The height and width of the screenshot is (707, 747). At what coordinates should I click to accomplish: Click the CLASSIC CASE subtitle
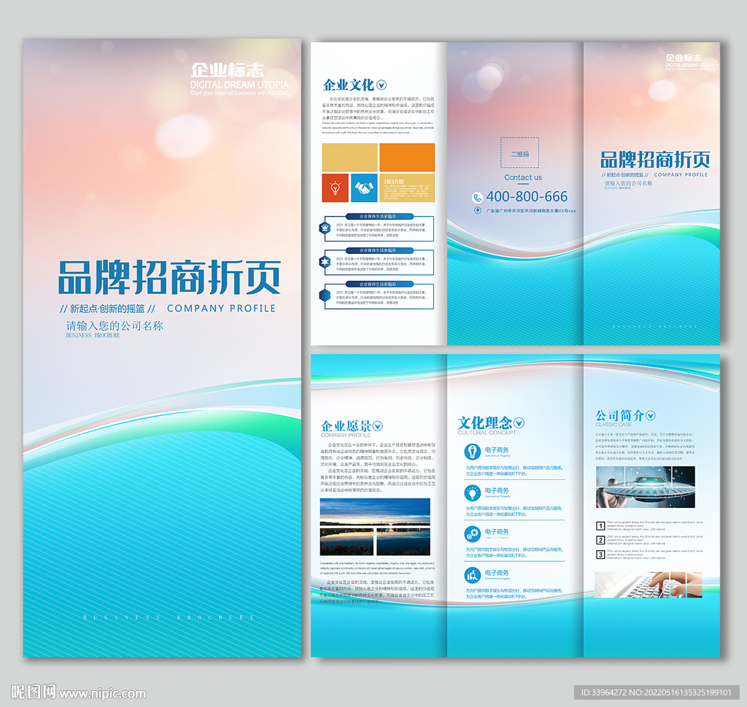pyautogui.click(x=614, y=424)
